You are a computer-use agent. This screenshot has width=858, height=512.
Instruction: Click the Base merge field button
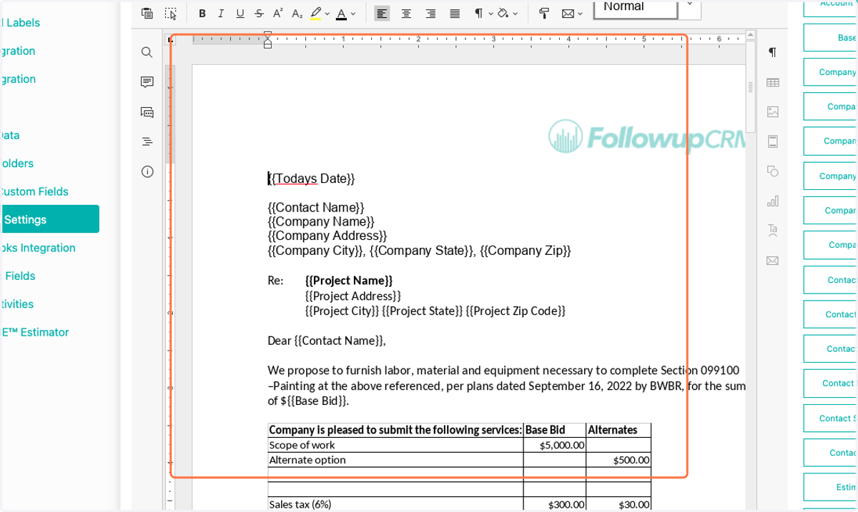tap(831, 37)
